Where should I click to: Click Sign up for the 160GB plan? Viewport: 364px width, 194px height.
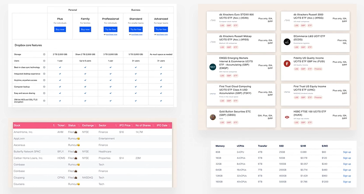tap(347, 182)
